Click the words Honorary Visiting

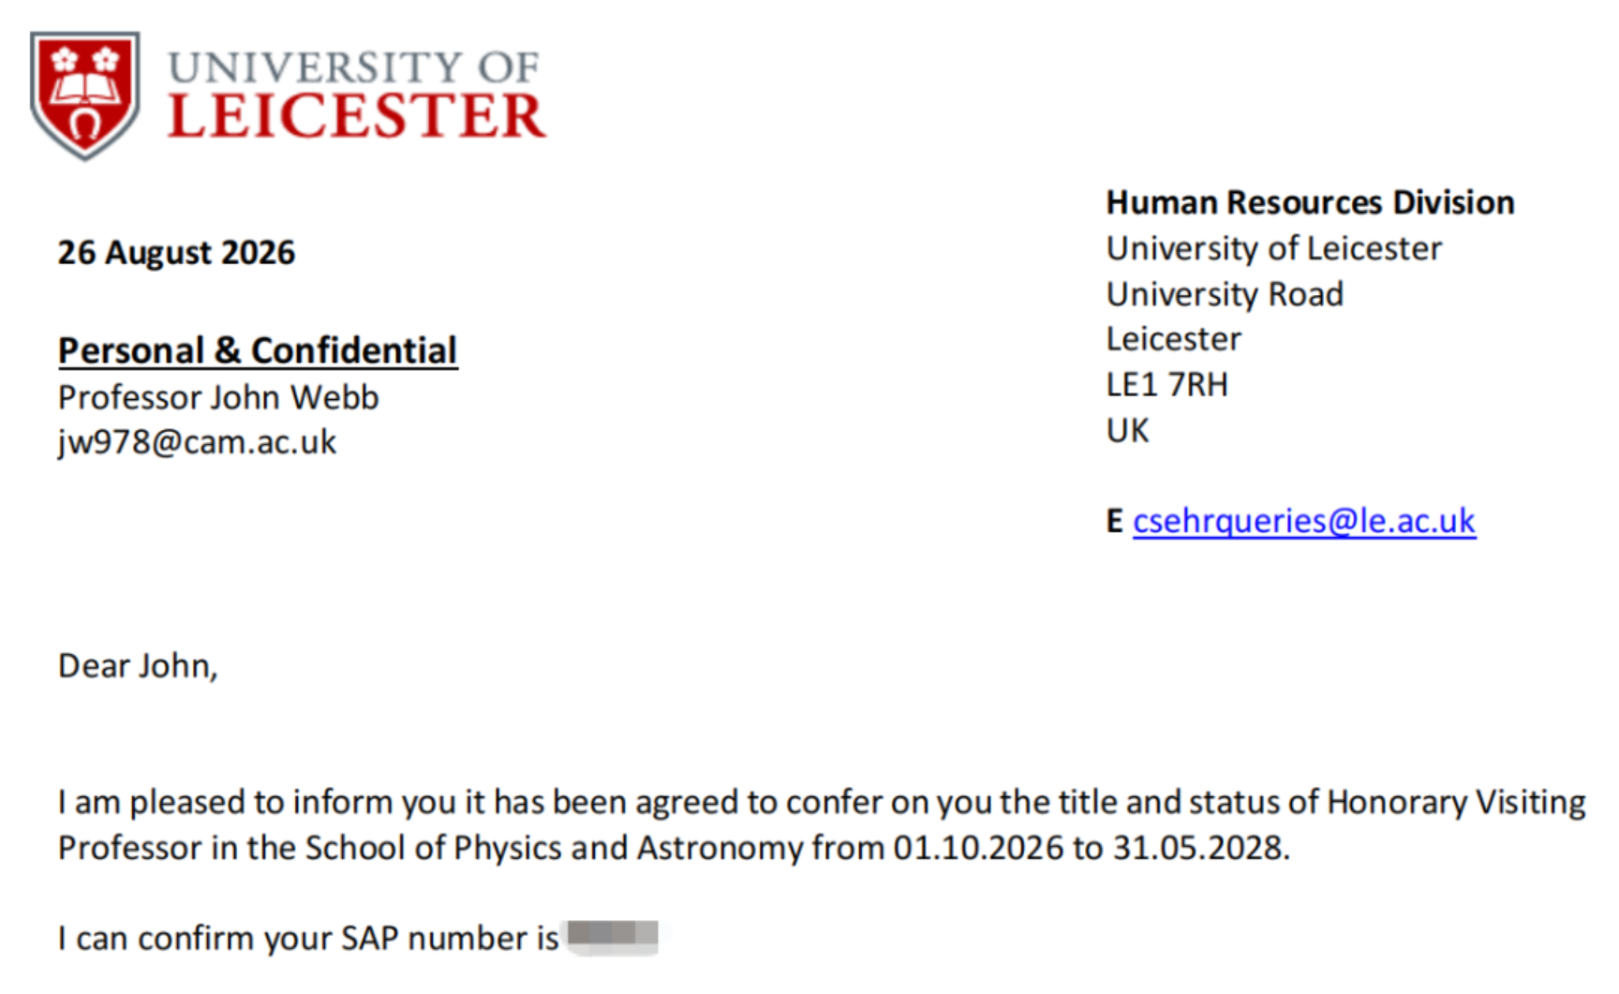click(x=1456, y=803)
